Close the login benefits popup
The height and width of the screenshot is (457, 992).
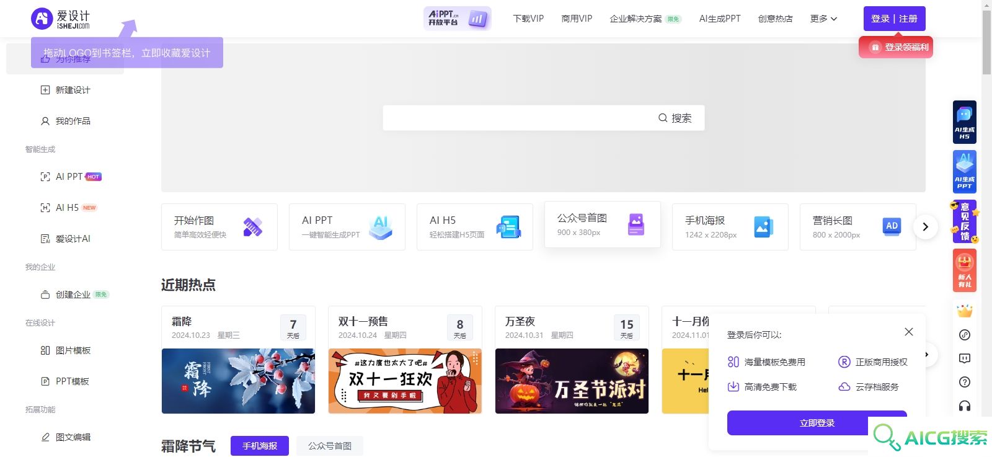[x=909, y=332]
